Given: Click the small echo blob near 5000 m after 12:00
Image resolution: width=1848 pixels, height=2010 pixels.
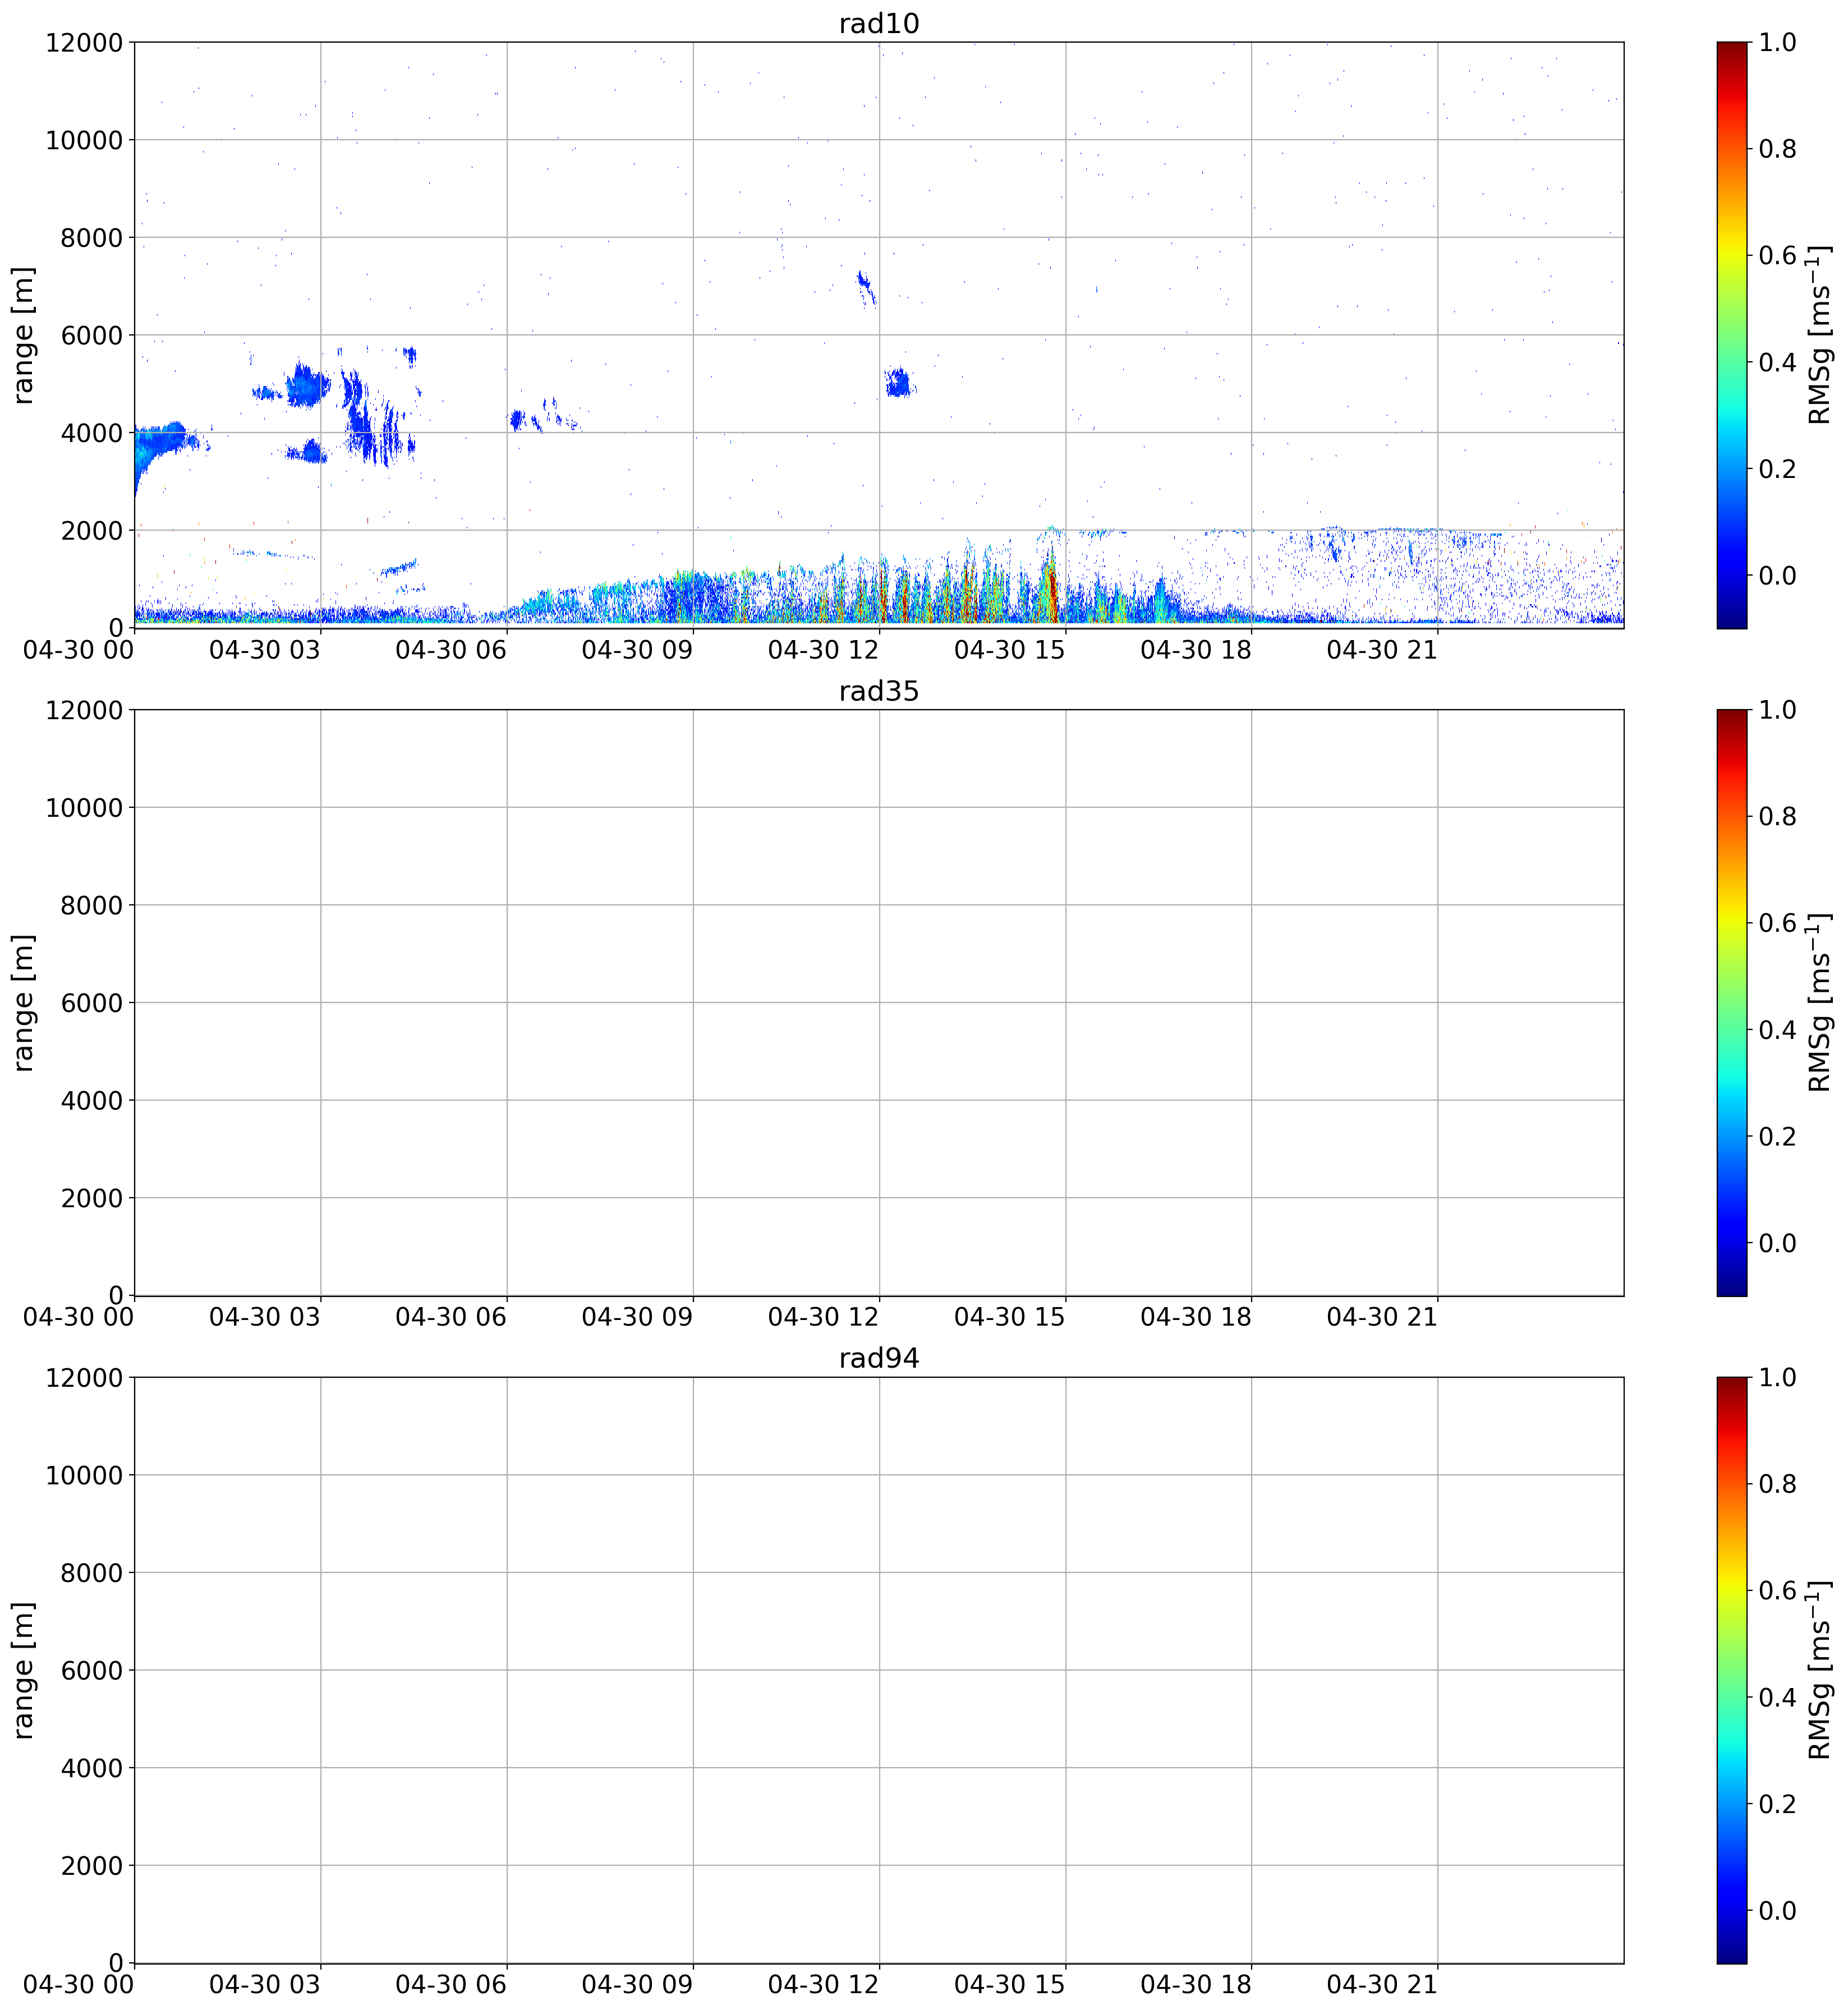Looking at the screenshot, I should (x=899, y=382).
